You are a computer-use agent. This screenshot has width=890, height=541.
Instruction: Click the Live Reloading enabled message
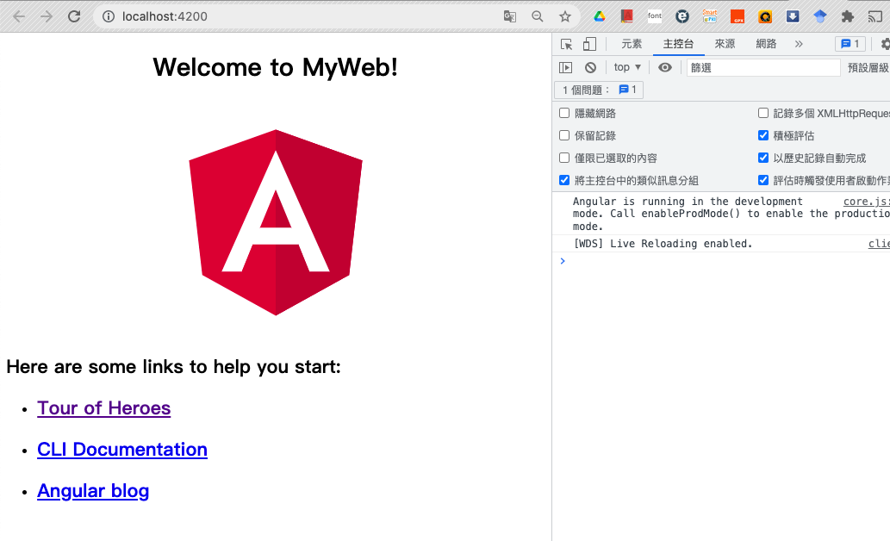(663, 244)
